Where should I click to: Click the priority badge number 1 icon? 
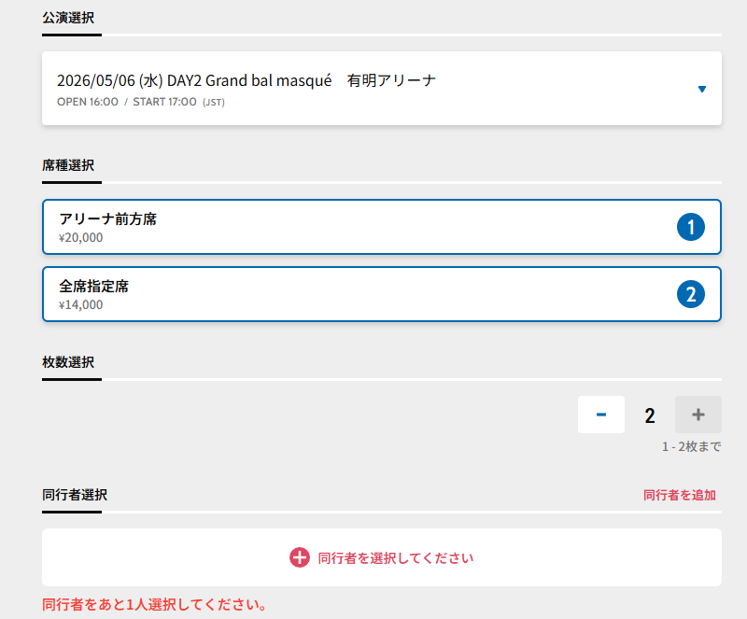pyautogui.click(x=691, y=227)
